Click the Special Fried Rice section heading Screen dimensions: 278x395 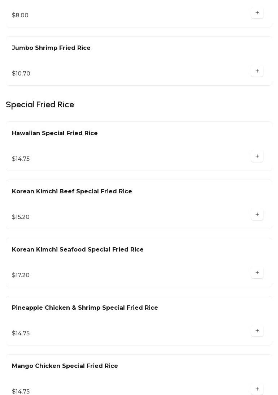tap(40, 105)
